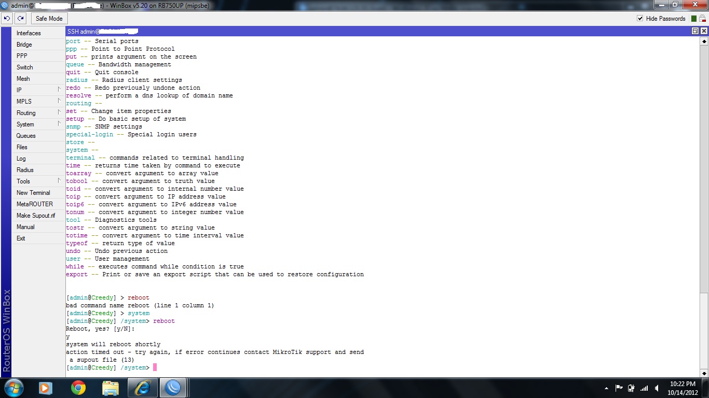
Task: Open Windows Media Player from taskbar
Action: pyautogui.click(x=46, y=388)
